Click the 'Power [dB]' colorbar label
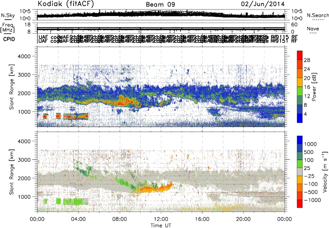 coord(314,87)
